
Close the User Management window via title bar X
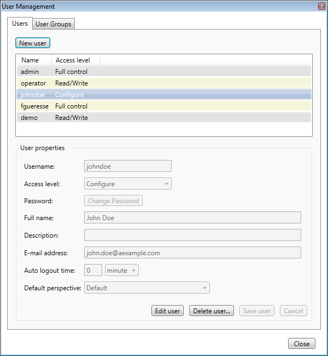[x=321, y=6]
